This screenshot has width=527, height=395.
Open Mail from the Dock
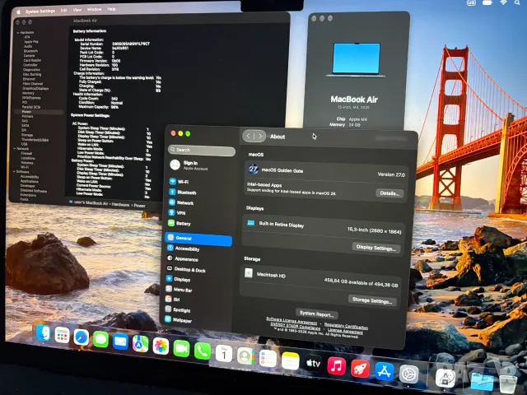(x=120, y=342)
